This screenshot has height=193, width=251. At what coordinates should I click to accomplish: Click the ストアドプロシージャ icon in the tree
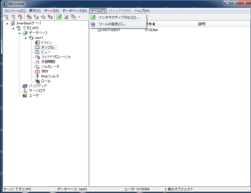tap(38, 57)
